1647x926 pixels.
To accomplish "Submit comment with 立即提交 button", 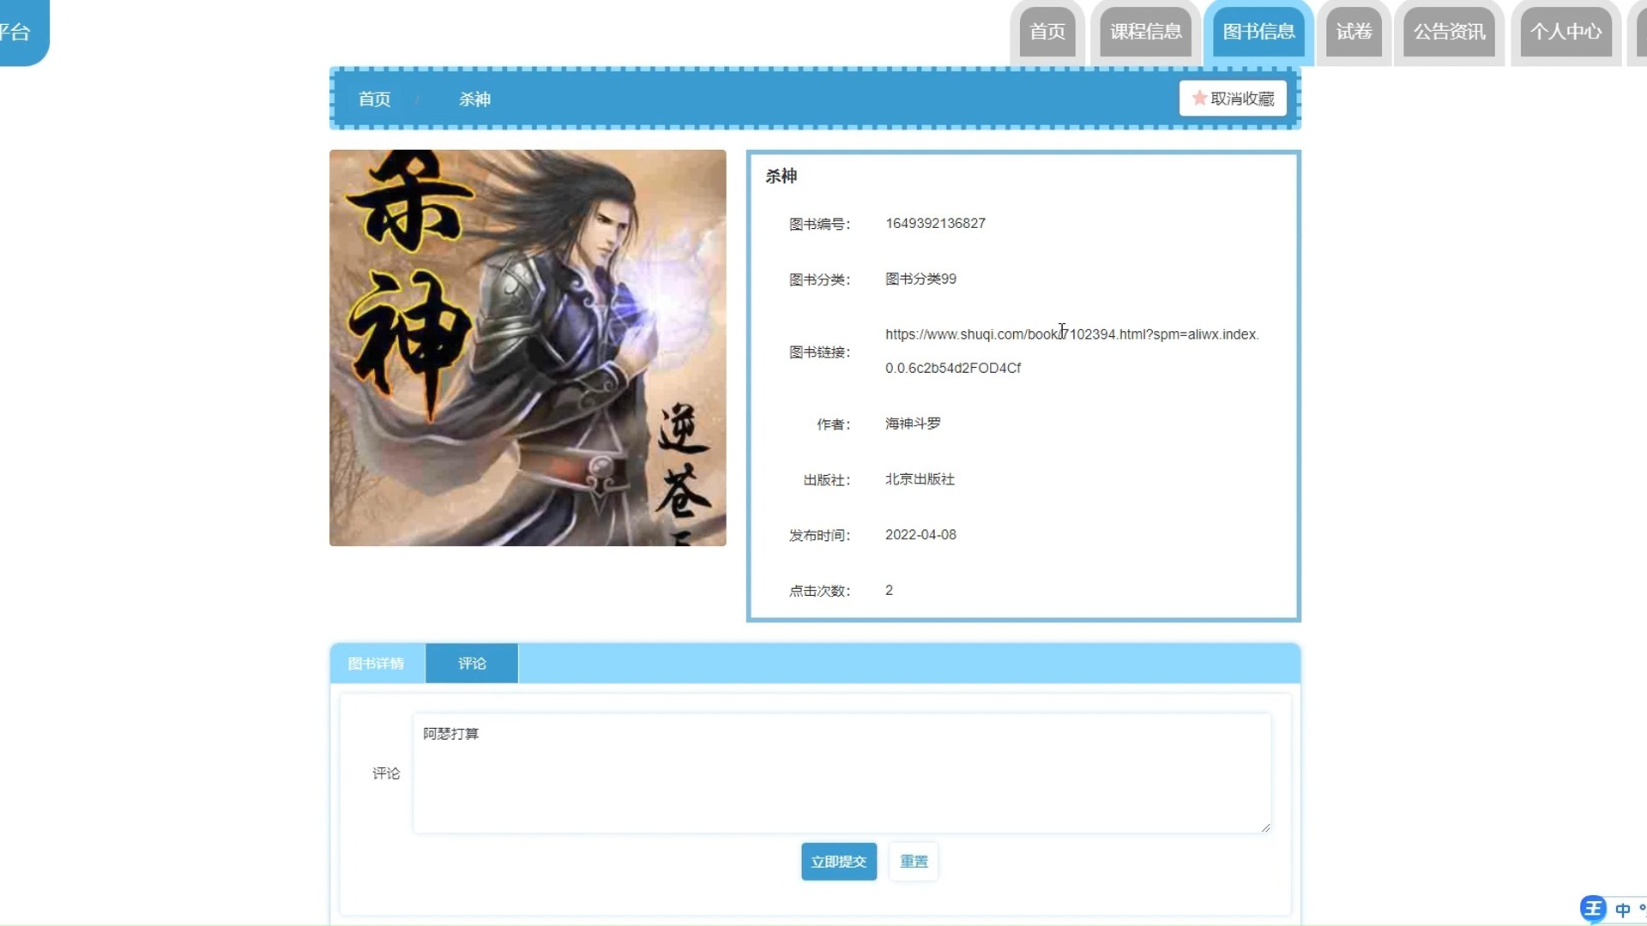I will pyautogui.click(x=839, y=862).
